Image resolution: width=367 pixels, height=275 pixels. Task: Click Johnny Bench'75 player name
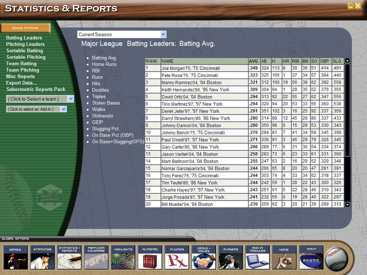193,132
